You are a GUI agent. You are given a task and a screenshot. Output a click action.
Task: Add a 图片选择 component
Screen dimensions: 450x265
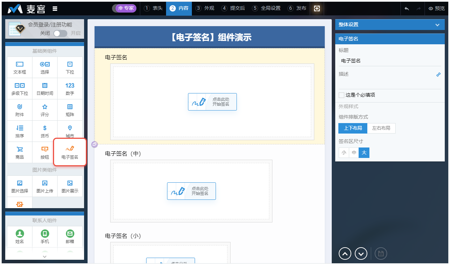click(20, 186)
